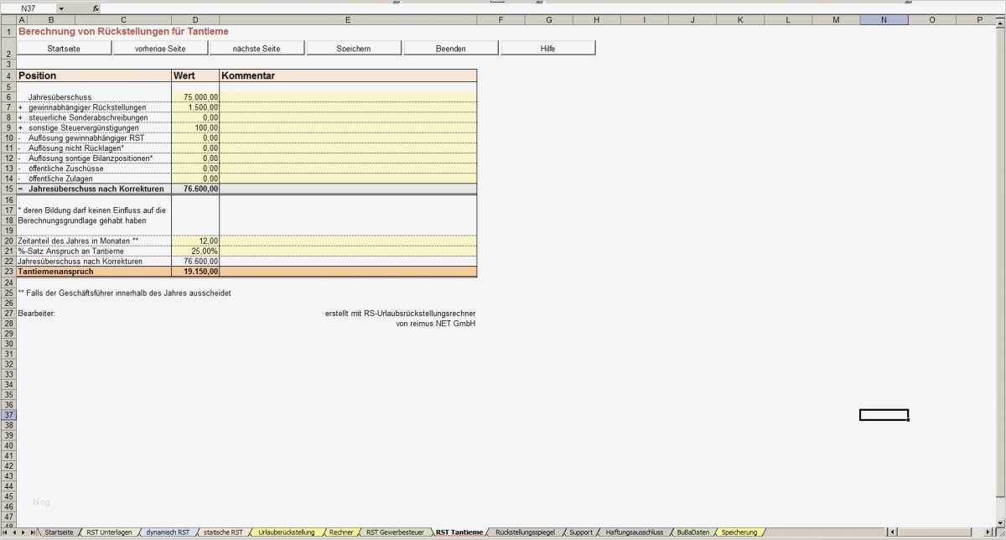Viewport: 1006px width, 540px height.
Task: Switch to the Urlaubsrückstellung sheet tab
Action: tap(287, 532)
